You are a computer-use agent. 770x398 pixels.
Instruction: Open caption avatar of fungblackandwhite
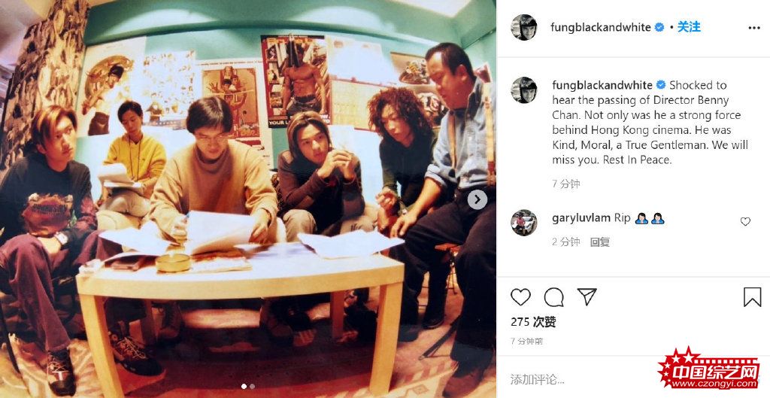click(x=524, y=90)
